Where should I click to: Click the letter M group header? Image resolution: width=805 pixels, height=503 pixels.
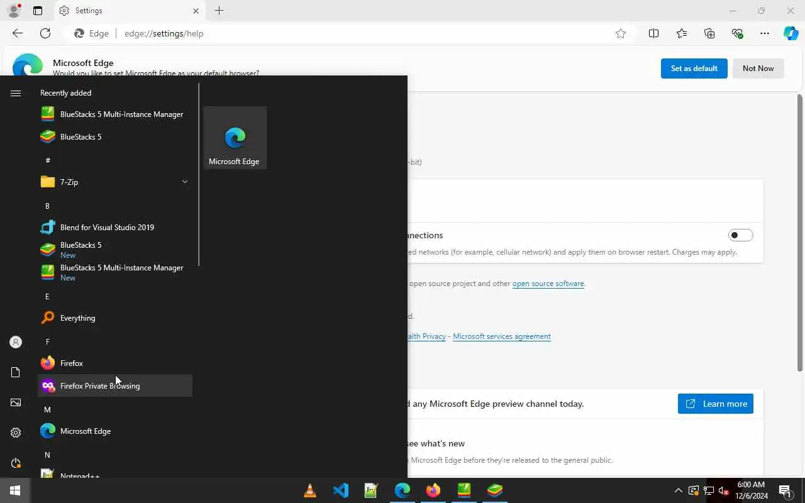tap(47, 409)
